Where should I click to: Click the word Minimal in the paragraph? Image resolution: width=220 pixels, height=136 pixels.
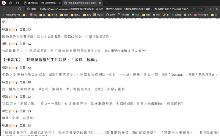click(177, 75)
